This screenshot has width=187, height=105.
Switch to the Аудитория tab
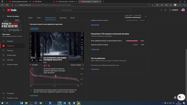63,18
